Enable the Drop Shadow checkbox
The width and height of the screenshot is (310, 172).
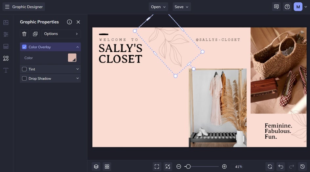click(x=24, y=78)
